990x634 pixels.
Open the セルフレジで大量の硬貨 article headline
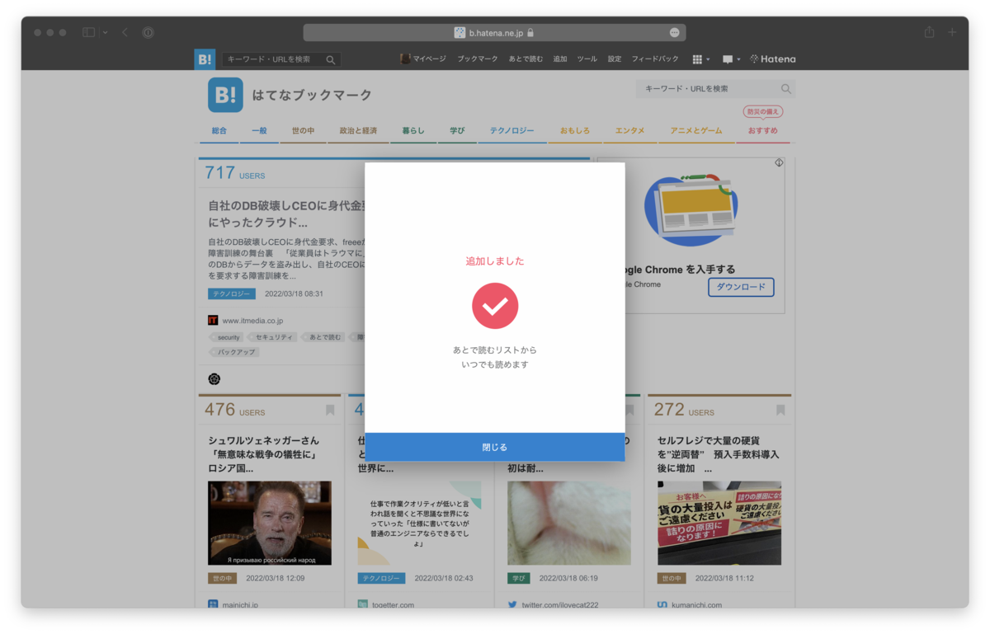tap(719, 454)
